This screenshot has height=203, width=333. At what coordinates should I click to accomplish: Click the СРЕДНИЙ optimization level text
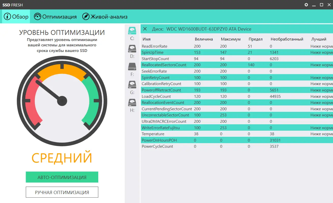tap(62, 158)
